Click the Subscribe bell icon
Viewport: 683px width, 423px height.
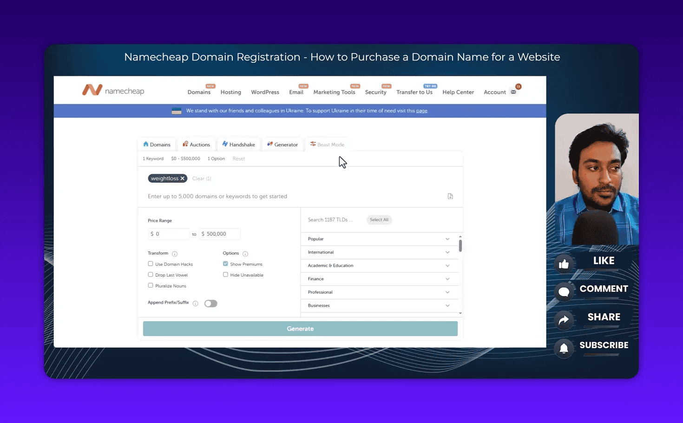(x=564, y=348)
